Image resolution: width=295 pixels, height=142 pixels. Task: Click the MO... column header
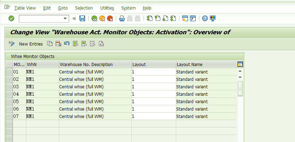pyautogui.click(x=19, y=64)
